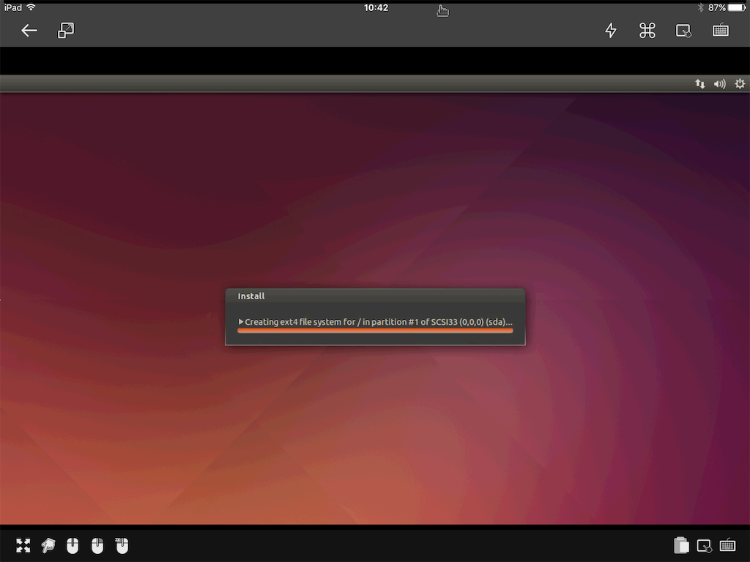
Task: Open the Ubuntu sound volume indicator
Action: 719,84
